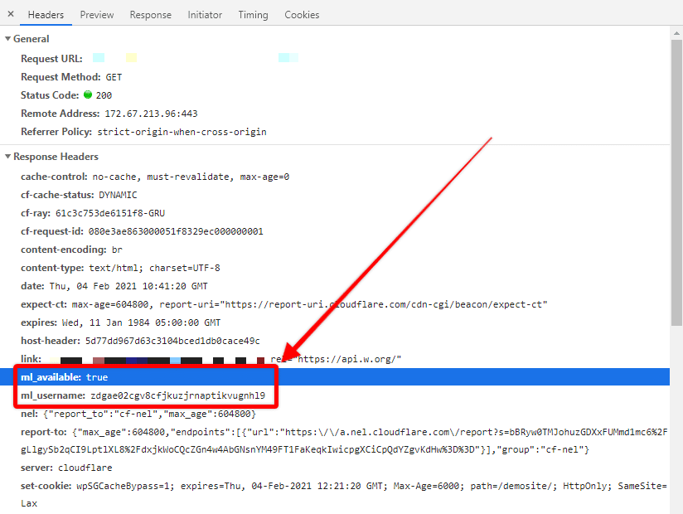Select the ml_available true row
The image size is (683, 514).
pyautogui.click(x=335, y=377)
